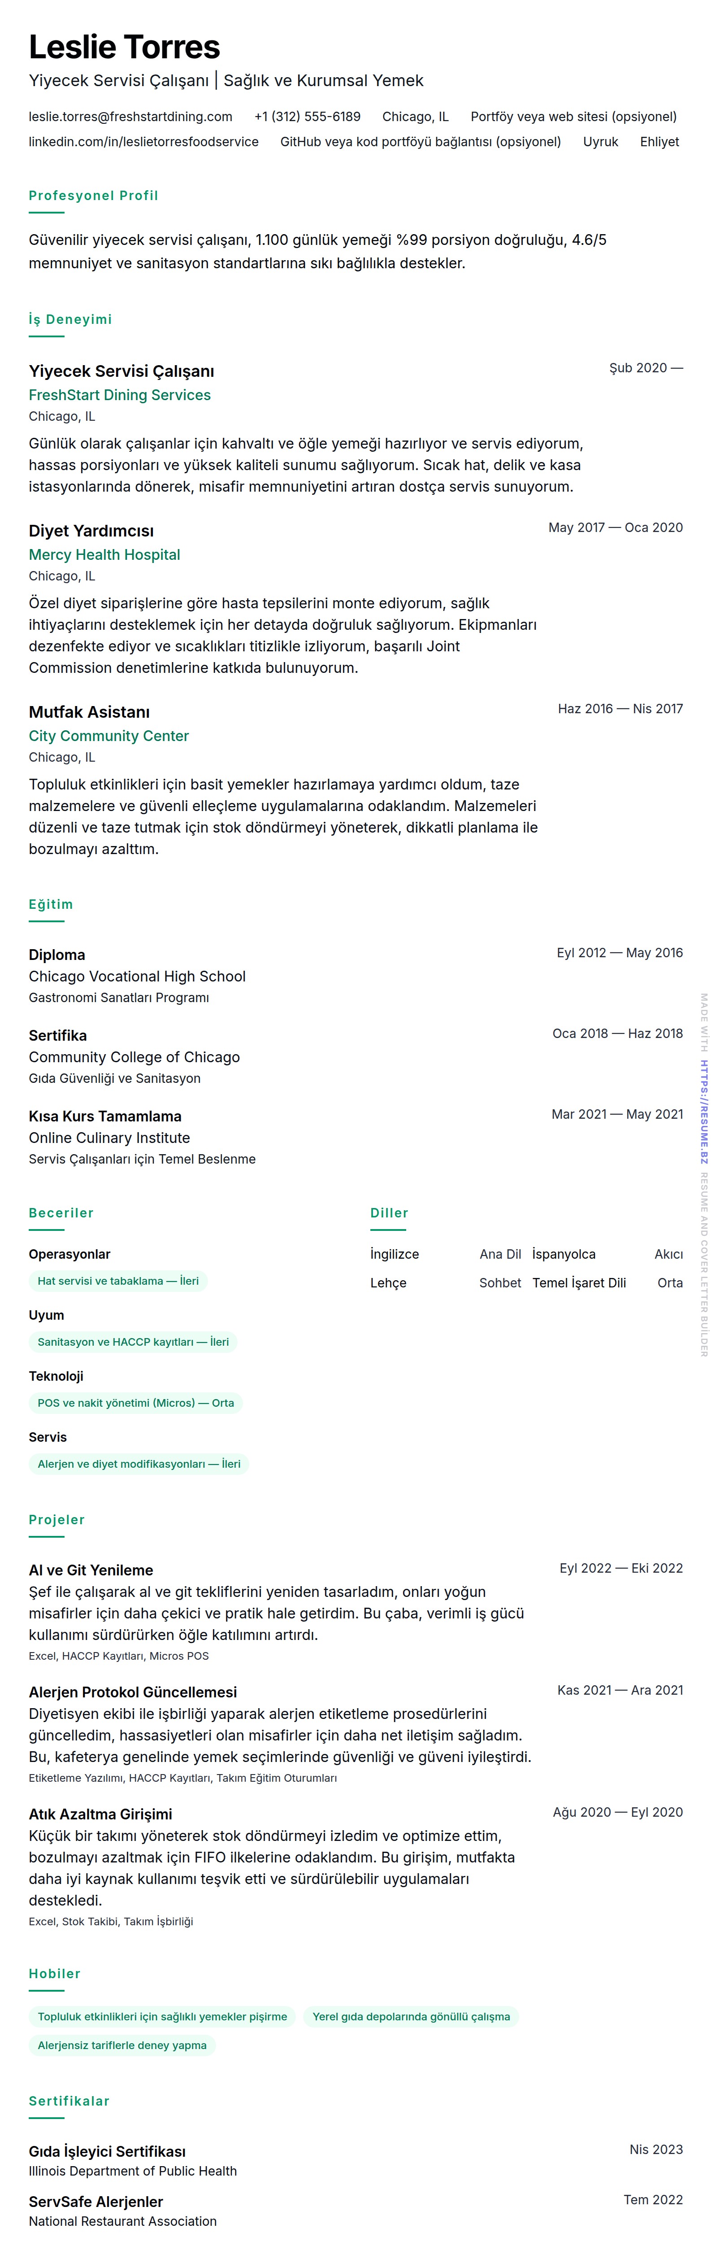Screen dimensions: 712x2259
Task: Click the City Community Center employer name
Action: [109, 736]
